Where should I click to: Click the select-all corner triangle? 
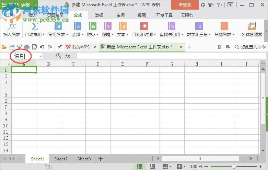pos(8,64)
